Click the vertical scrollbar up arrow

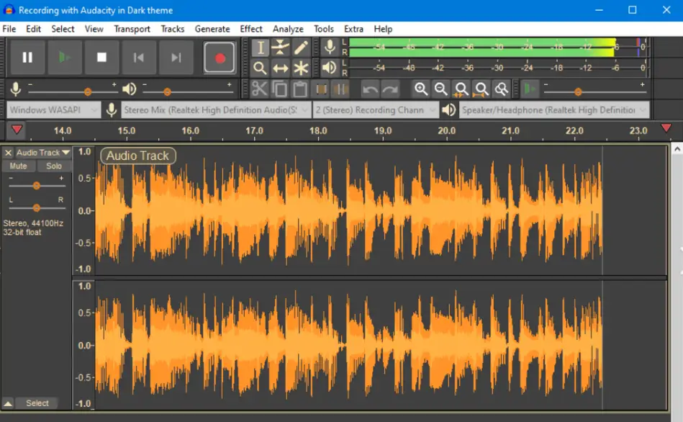click(x=677, y=149)
